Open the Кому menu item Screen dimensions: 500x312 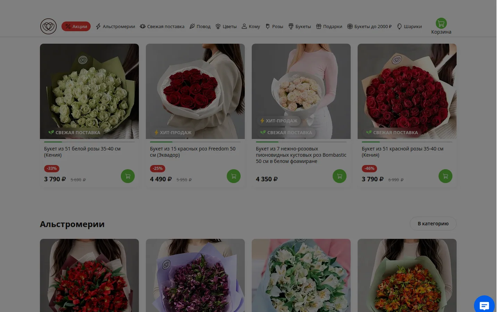(x=251, y=26)
